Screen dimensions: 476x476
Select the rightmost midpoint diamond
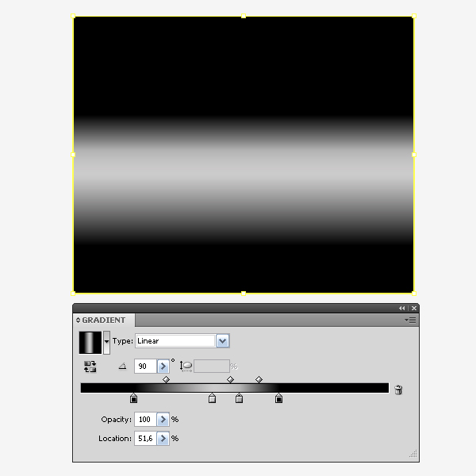click(259, 379)
